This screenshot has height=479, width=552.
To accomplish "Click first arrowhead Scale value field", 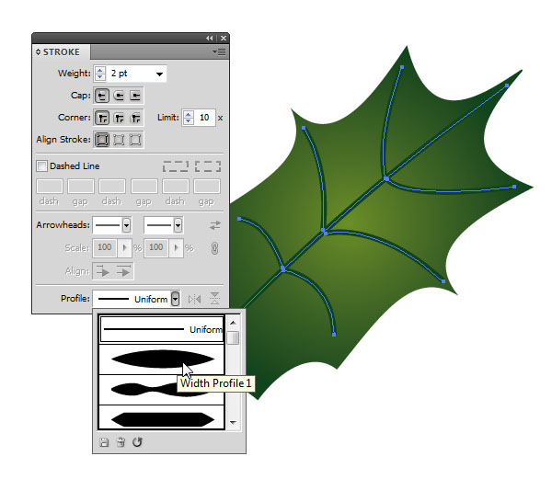I will (x=105, y=247).
